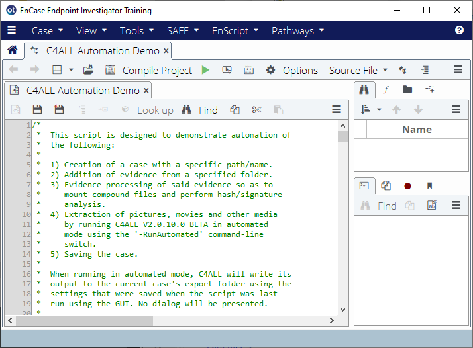This screenshot has height=348, width=473.
Task: Open the Case menu
Action: [47, 30]
